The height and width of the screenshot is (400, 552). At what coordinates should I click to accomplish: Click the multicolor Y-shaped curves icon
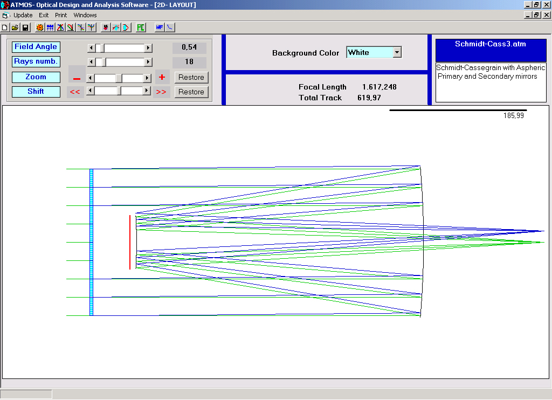click(x=91, y=27)
